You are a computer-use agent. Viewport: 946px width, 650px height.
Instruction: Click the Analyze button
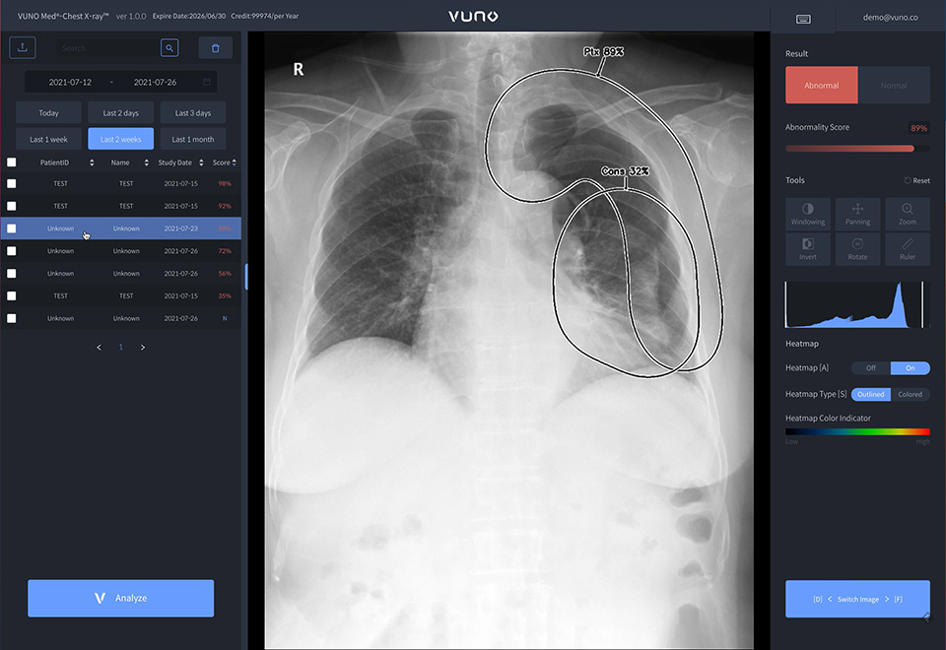click(120, 598)
